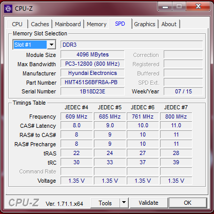This screenshot has width=214, height=214.
Task: Open the Graphics tab
Action: point(145,24)
